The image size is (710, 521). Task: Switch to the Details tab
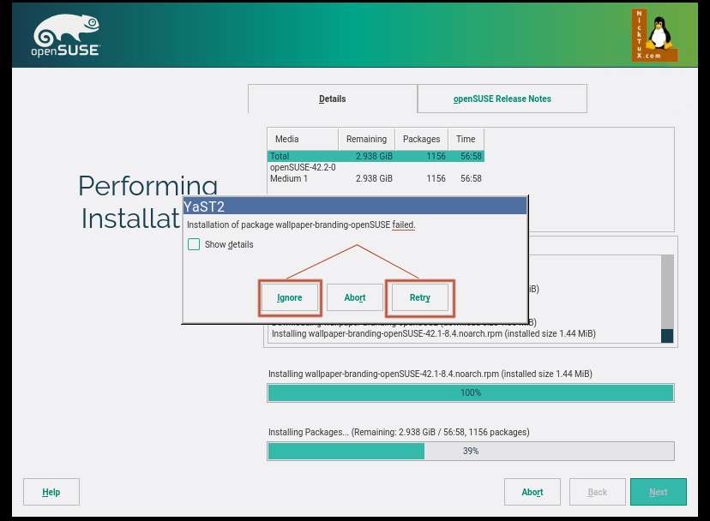pyautogui.click(x=332, y=99)
